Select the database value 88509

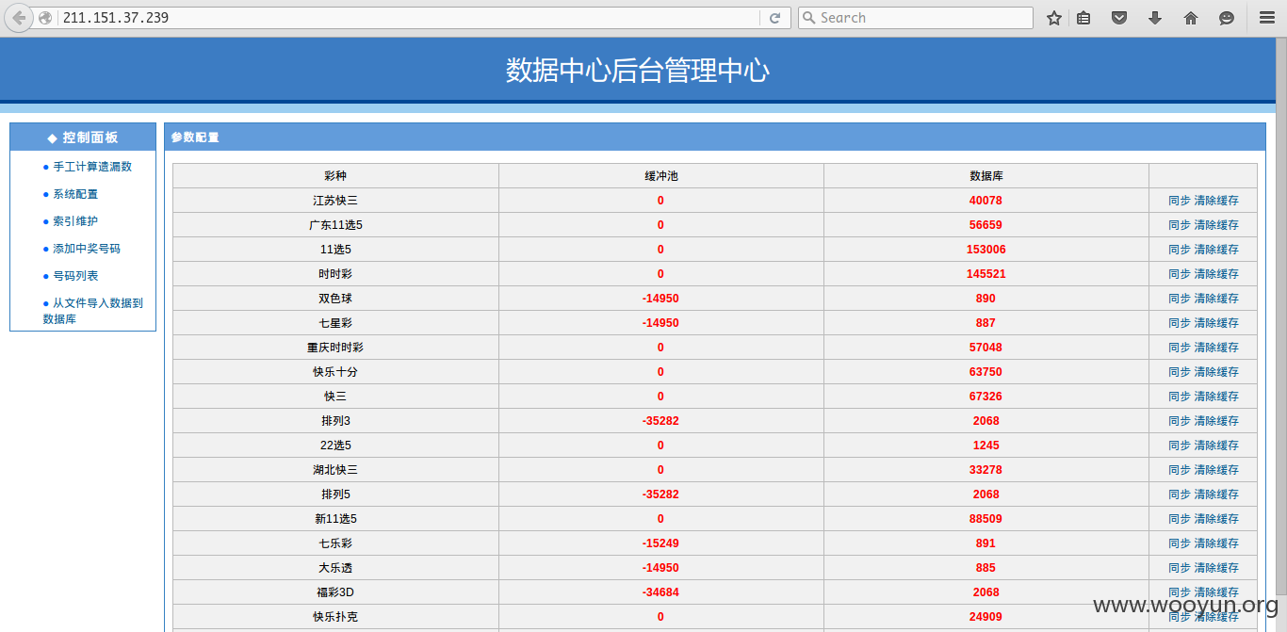pyautogui.click(x=986, y=519)
